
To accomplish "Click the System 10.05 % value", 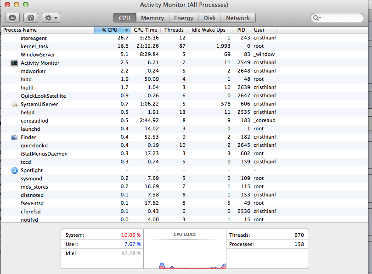I will pos(131,235).
